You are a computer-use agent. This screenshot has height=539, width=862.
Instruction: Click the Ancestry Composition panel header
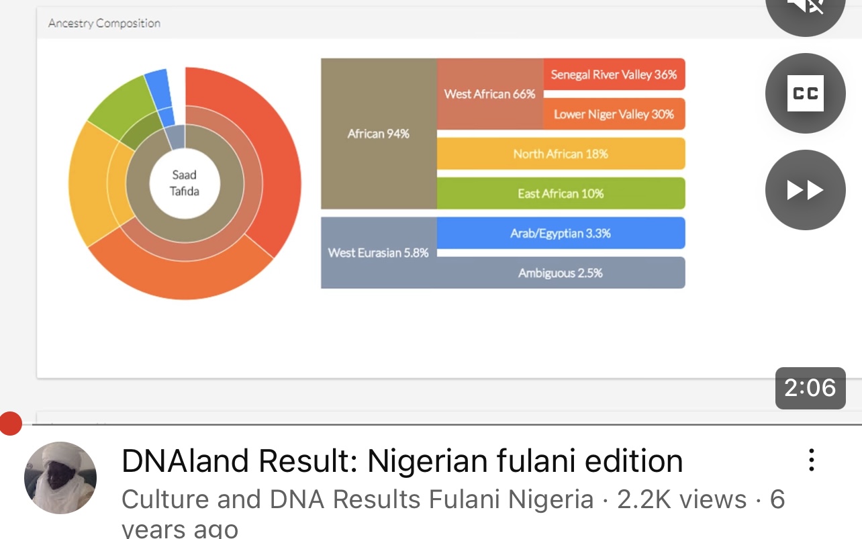point(104,23)
